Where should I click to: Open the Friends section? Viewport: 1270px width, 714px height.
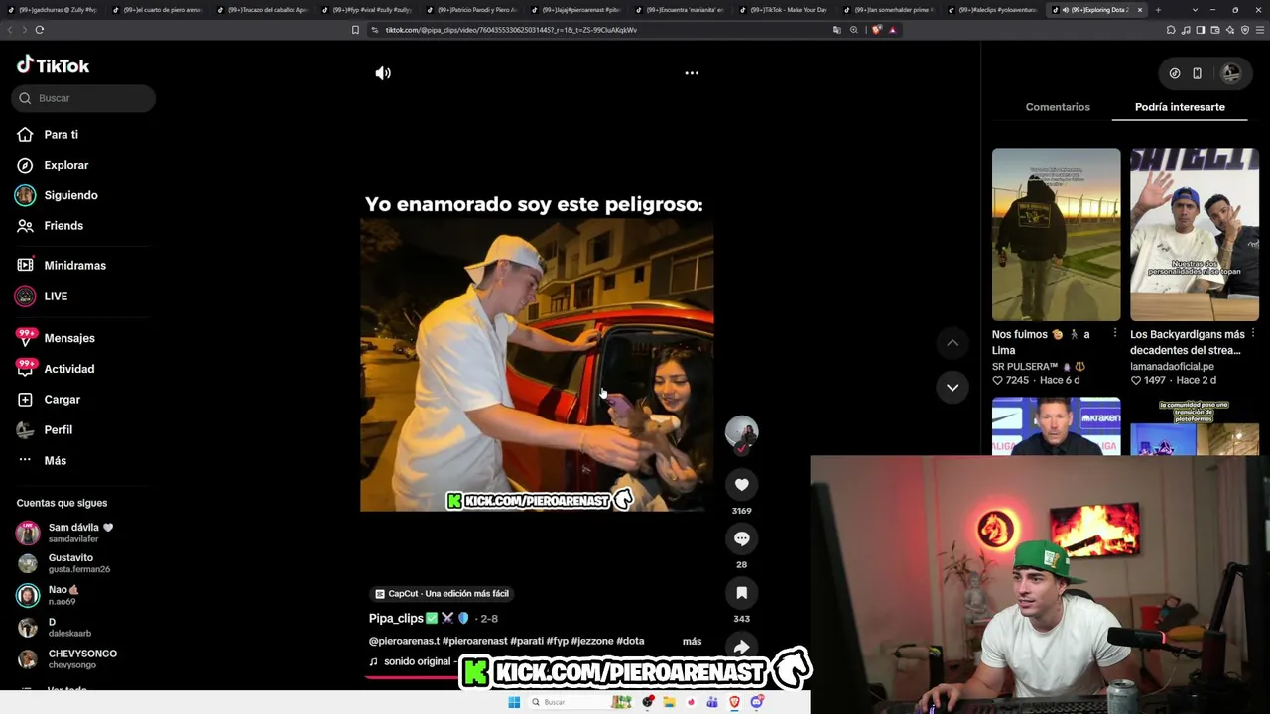63,226
